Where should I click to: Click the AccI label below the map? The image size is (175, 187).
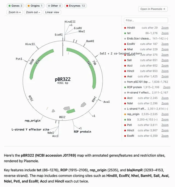pos(55,136)
